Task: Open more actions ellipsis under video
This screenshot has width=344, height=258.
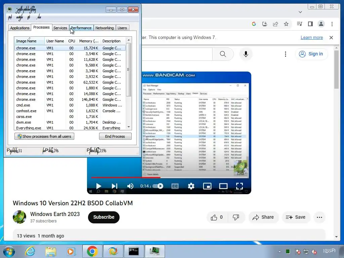Action: pos(319,217)
